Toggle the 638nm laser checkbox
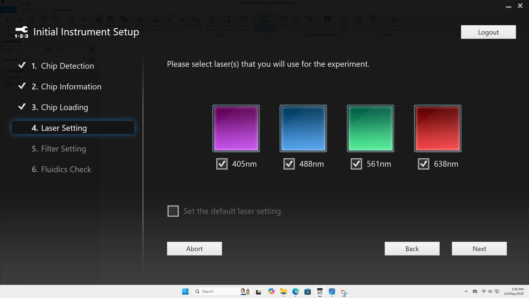Viewport: 529px width, 298px height. [423, 164]
